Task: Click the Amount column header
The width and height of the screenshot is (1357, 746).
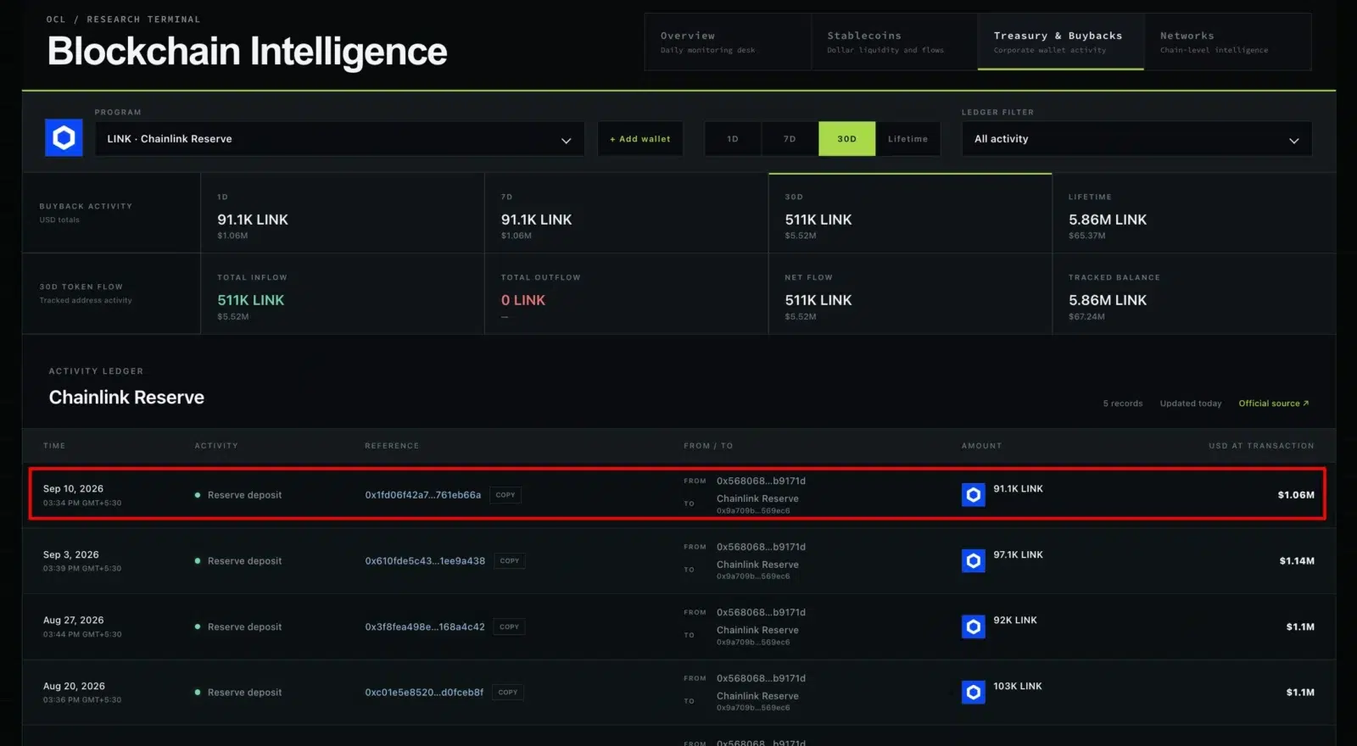Action: (x=981, y=446)
